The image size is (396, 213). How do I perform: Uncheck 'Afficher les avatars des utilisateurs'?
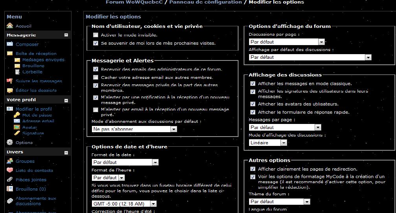click(x=253, y=104)
